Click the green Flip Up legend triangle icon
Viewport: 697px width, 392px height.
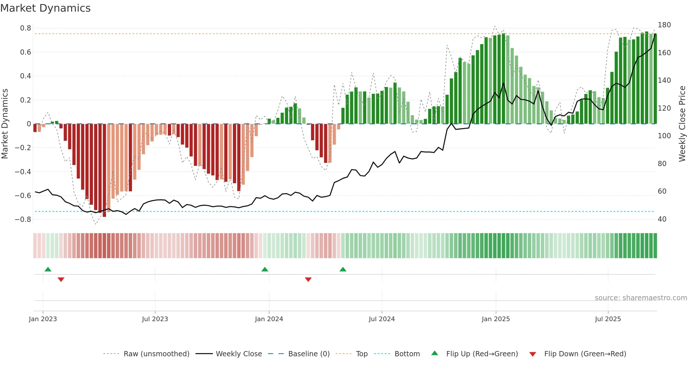tap(435, 353)
